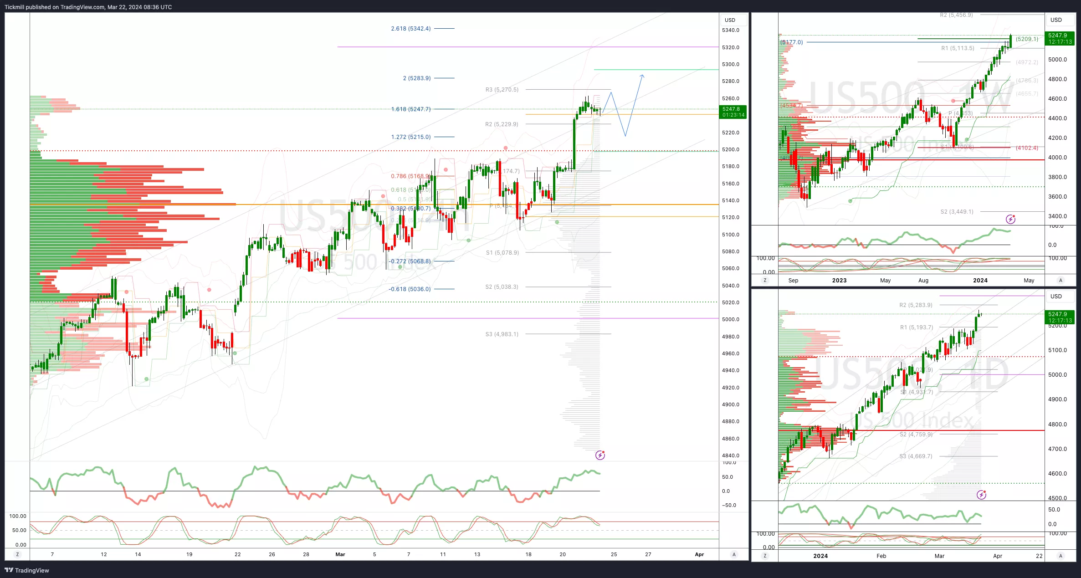Toggle auto-scale 'A' on the main chart

tap(733, 554)
